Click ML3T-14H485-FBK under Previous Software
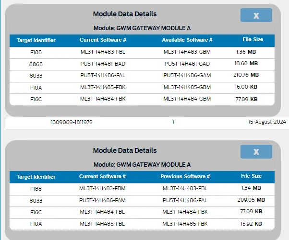The width and height of the screenshot is (289, 240). tap(185, 224)
